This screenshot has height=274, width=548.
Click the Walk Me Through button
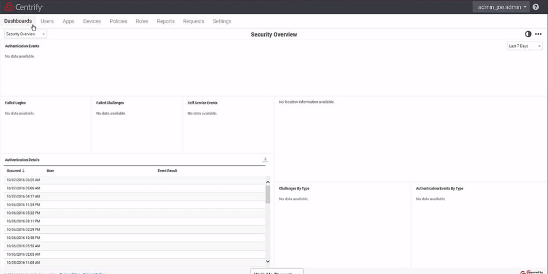pyautogui.click(x=277, y=272)
